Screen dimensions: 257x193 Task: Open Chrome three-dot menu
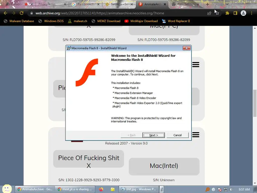point(251,13)
